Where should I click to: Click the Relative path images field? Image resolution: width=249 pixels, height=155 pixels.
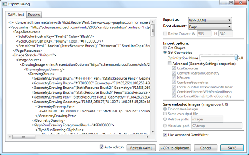click(x=207, y=119)
